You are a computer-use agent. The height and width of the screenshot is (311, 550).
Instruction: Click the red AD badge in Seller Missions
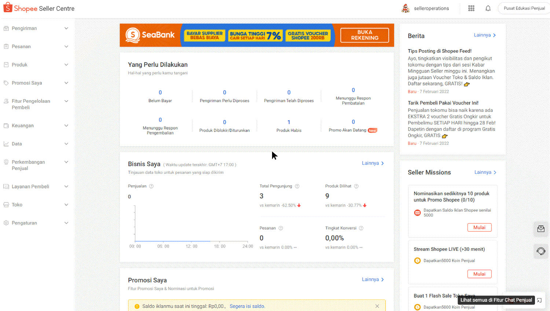[417, 212]
